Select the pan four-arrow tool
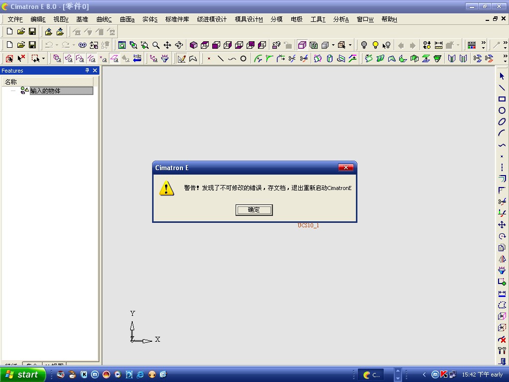Image resolution: width=509 pixels, height=382 pixels. tap(168, 45)
